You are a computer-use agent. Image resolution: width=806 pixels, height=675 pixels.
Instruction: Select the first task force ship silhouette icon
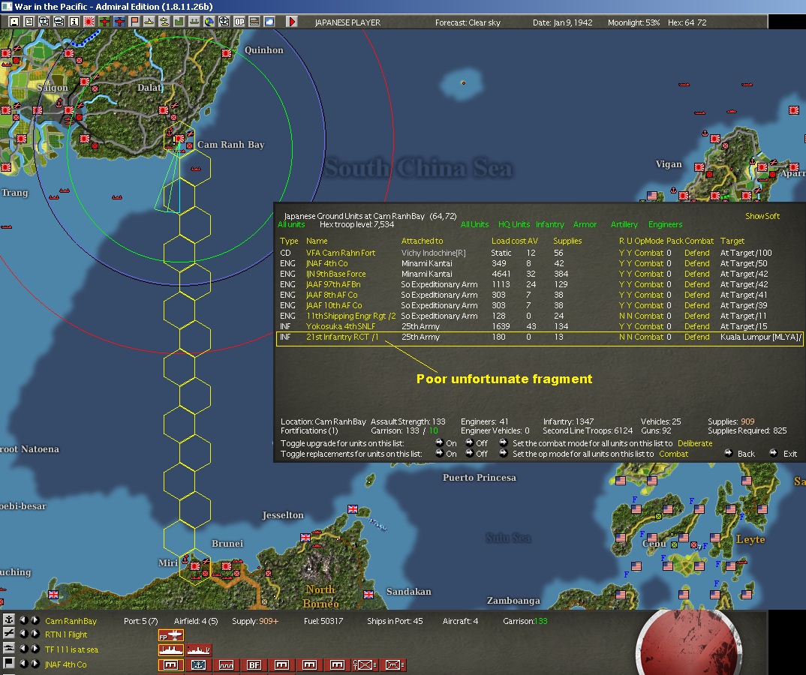(170, 650)
